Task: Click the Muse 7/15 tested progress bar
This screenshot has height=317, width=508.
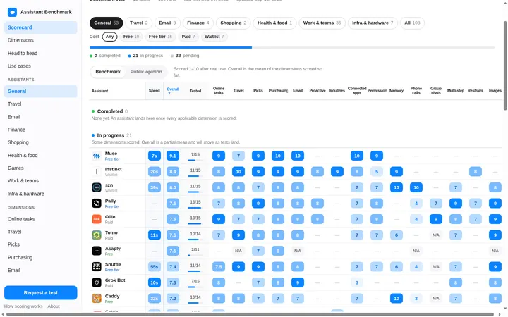Action: coord(195,160)
